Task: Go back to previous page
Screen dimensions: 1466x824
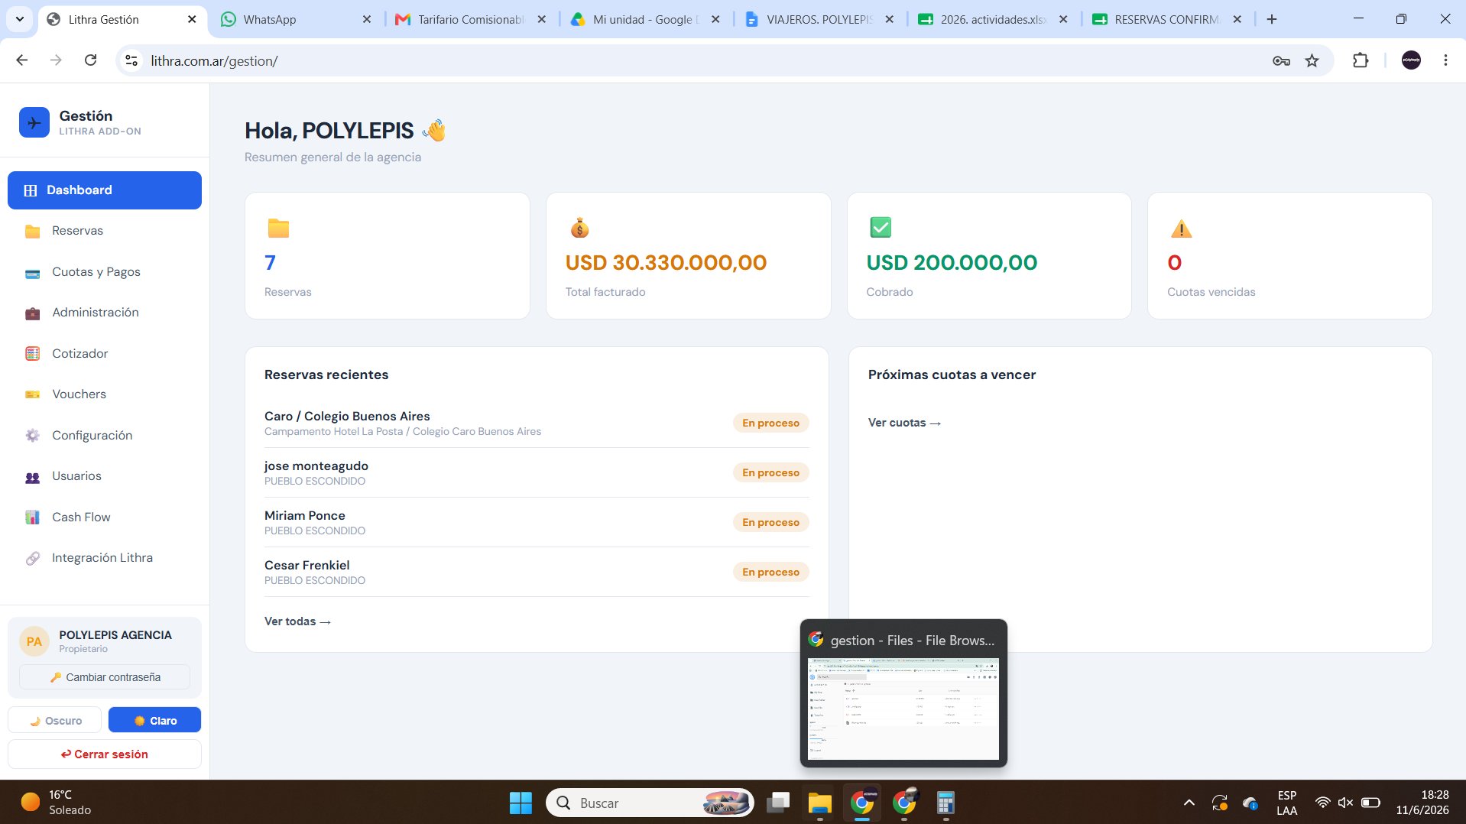Action: coord(22,60)
